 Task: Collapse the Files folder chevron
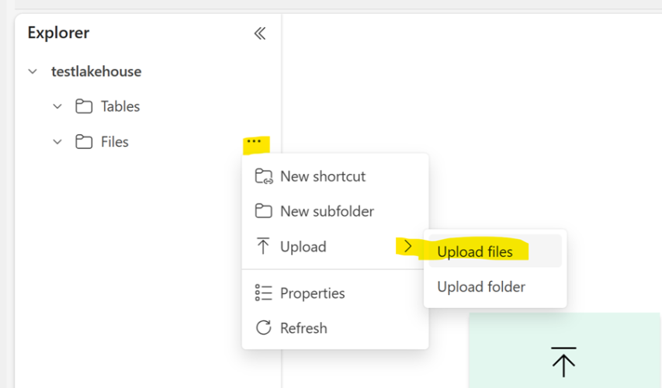[57, 142]
